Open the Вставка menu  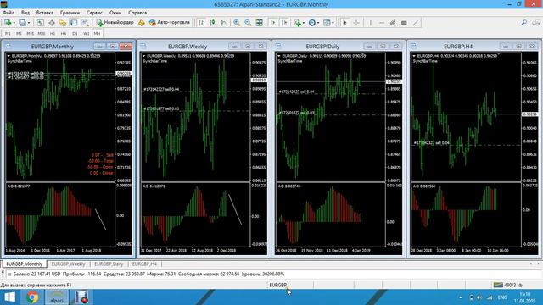(x=45, y=13)
